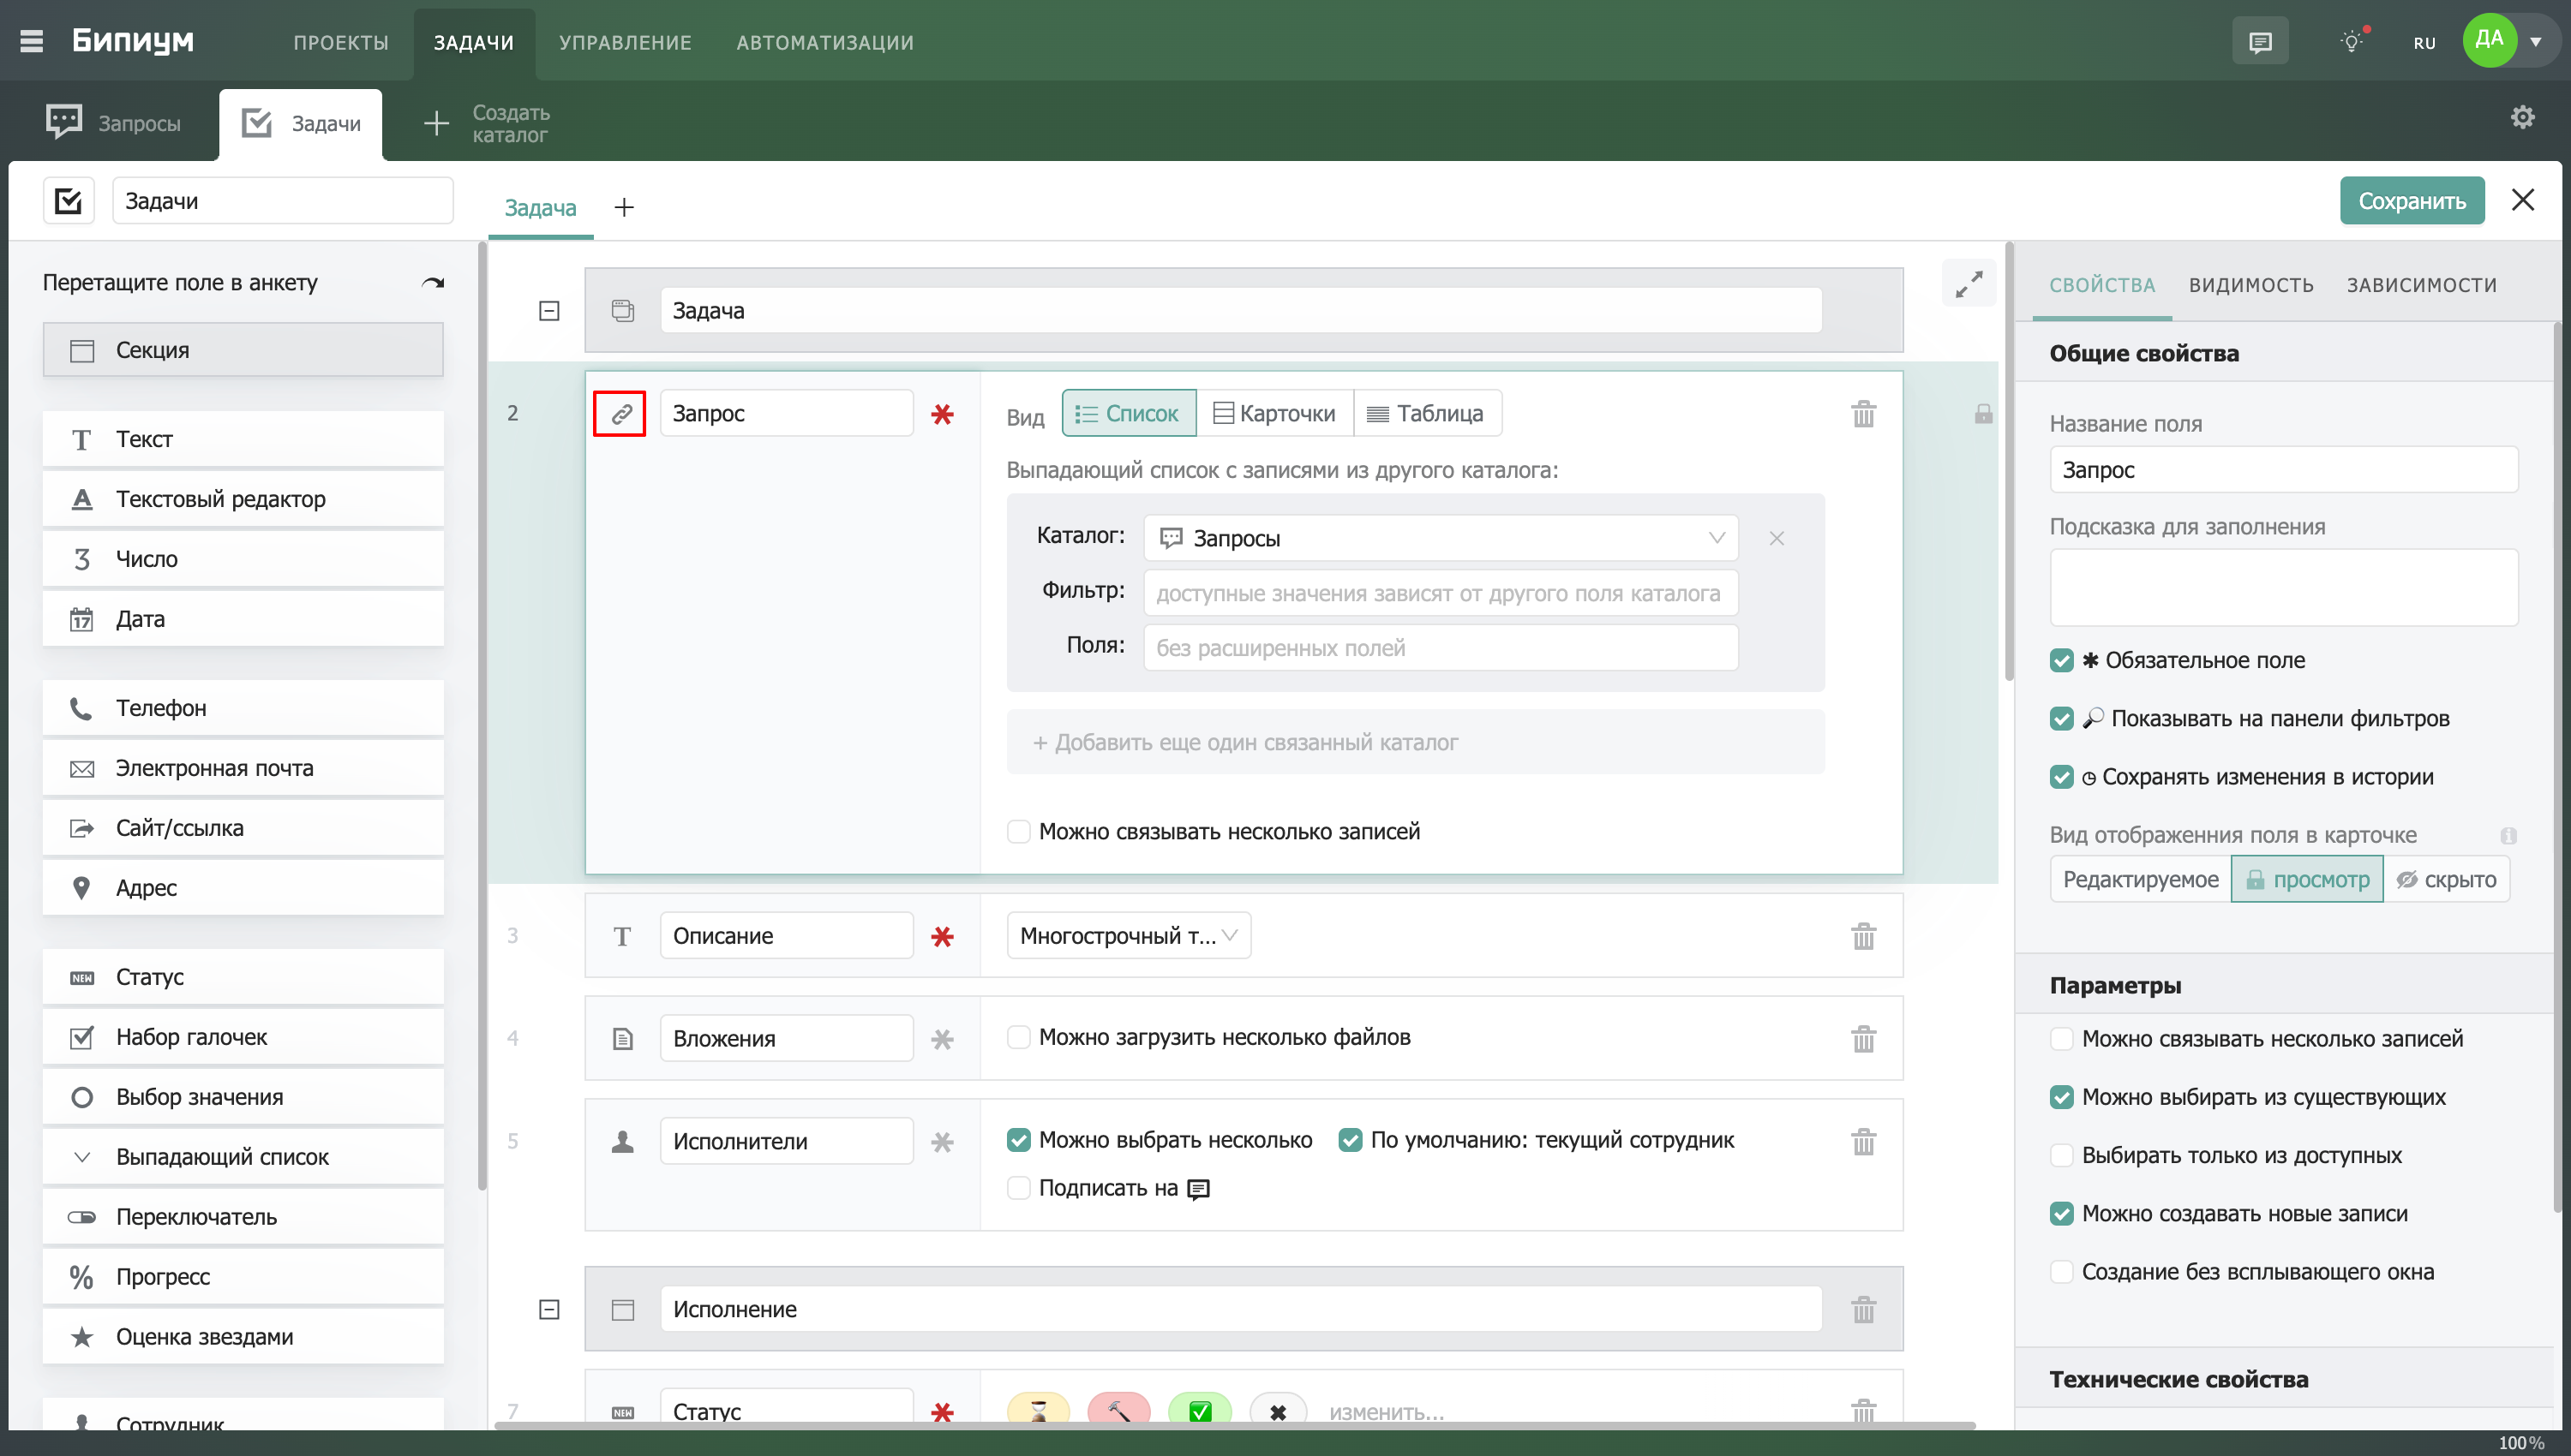Toggle the required asterisk on the Вложения field

point(941,1039)
